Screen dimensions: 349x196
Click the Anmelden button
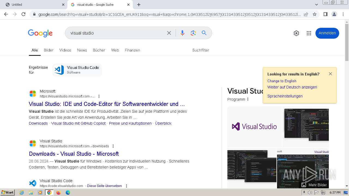click(x=327, y=33)
